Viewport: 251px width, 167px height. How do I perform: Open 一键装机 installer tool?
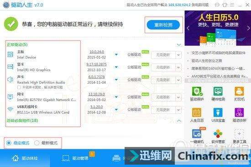coord(197,136)
